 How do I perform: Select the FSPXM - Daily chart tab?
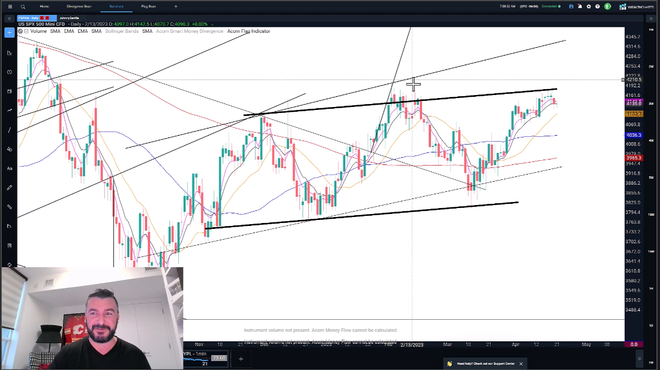(x=37, y=18)
